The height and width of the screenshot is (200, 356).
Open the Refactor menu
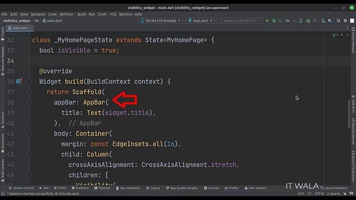pyautogui.click(x=67, y=14)
